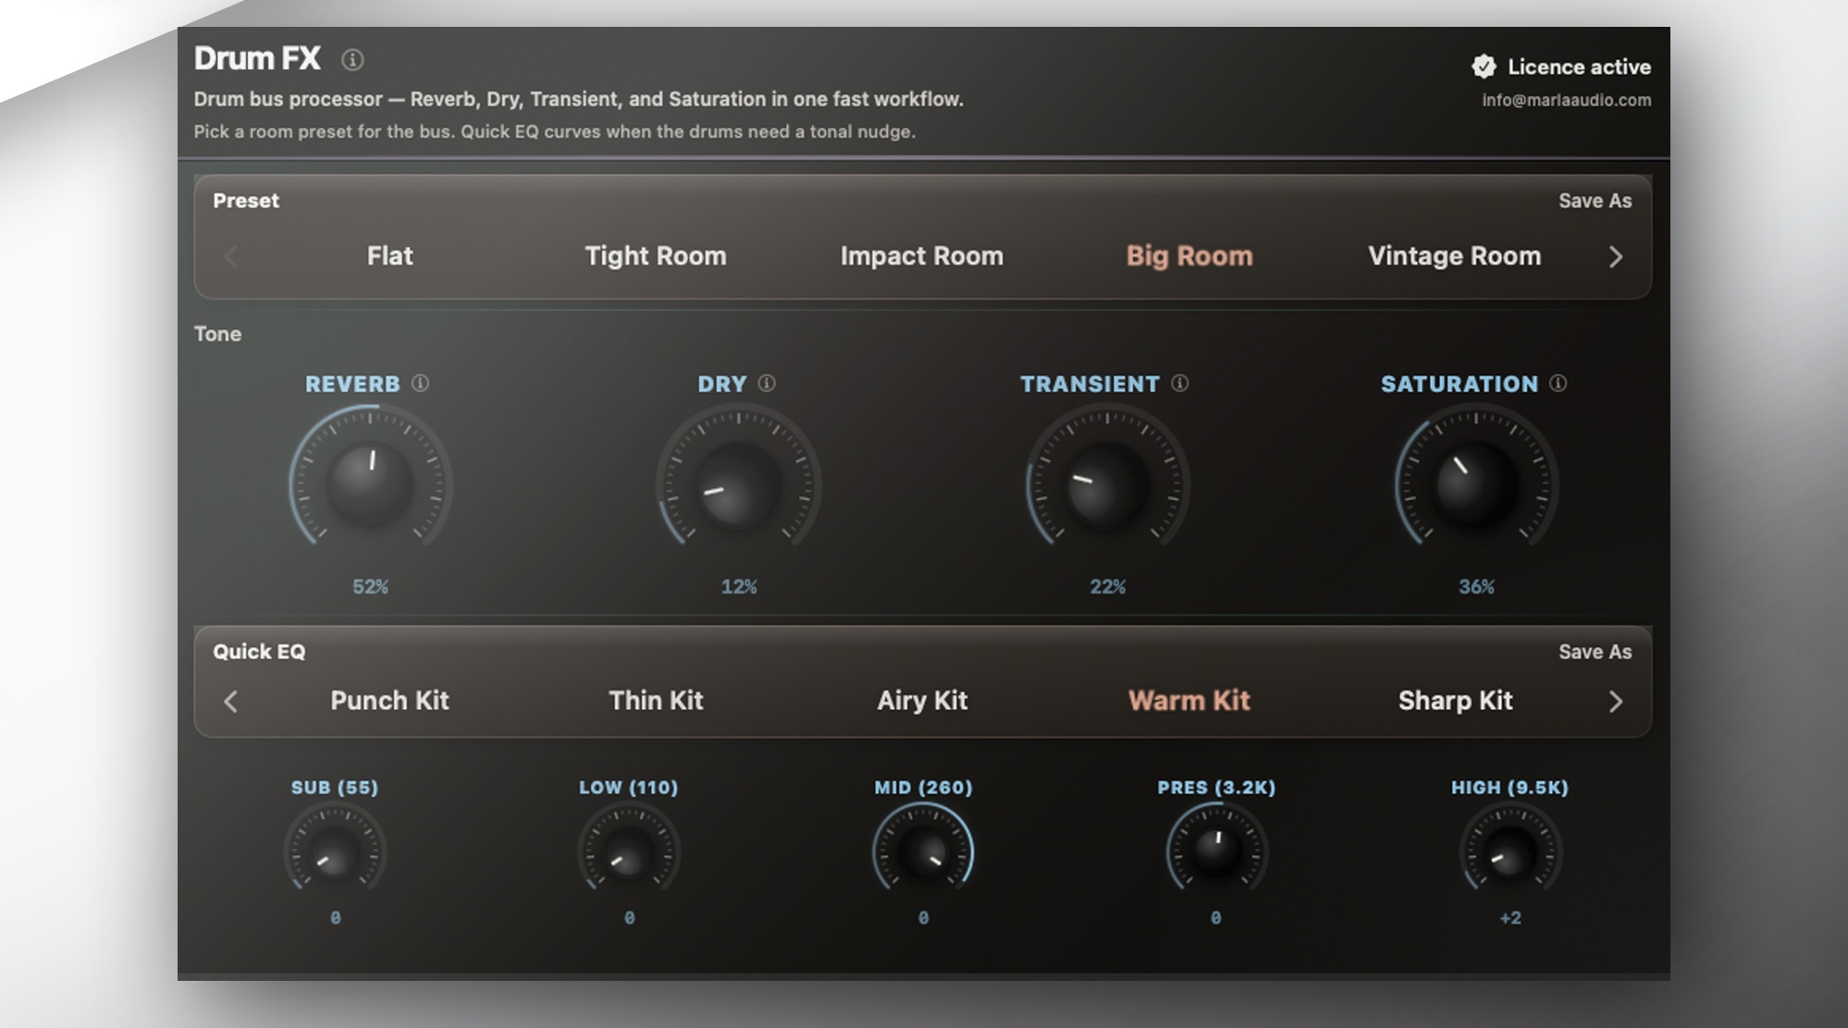The height and width of the screenshot is (1028, 1848).
Task: Click Save As in the Quick EQ panel
Action: tap(1595, 652)
